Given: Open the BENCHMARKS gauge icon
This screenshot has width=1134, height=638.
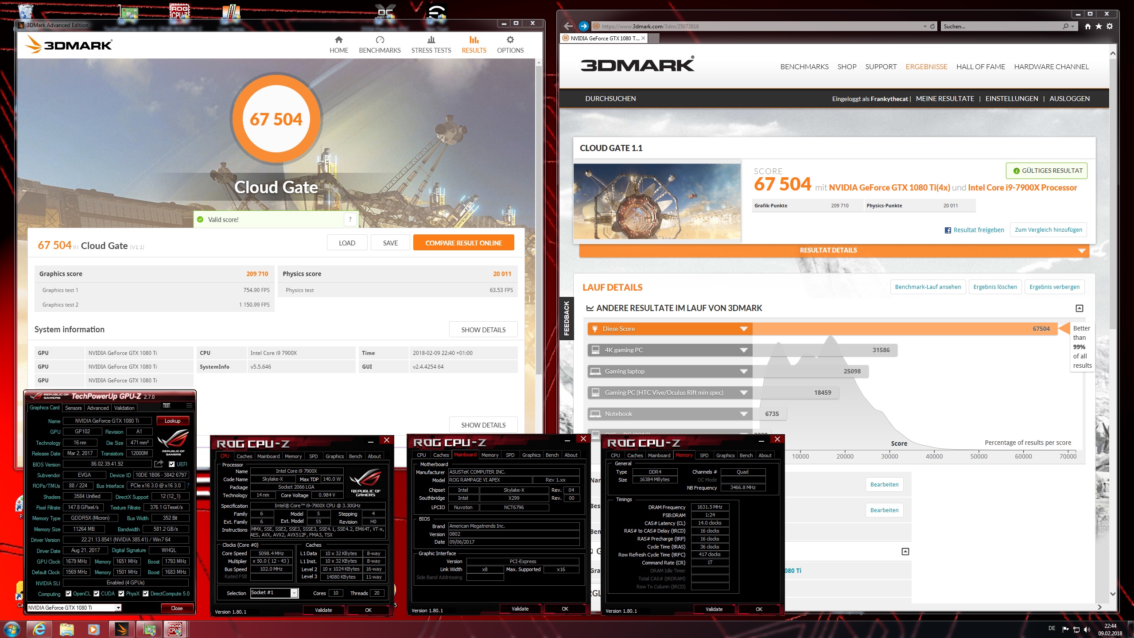Looking at the screenshot, I should 380,40.
